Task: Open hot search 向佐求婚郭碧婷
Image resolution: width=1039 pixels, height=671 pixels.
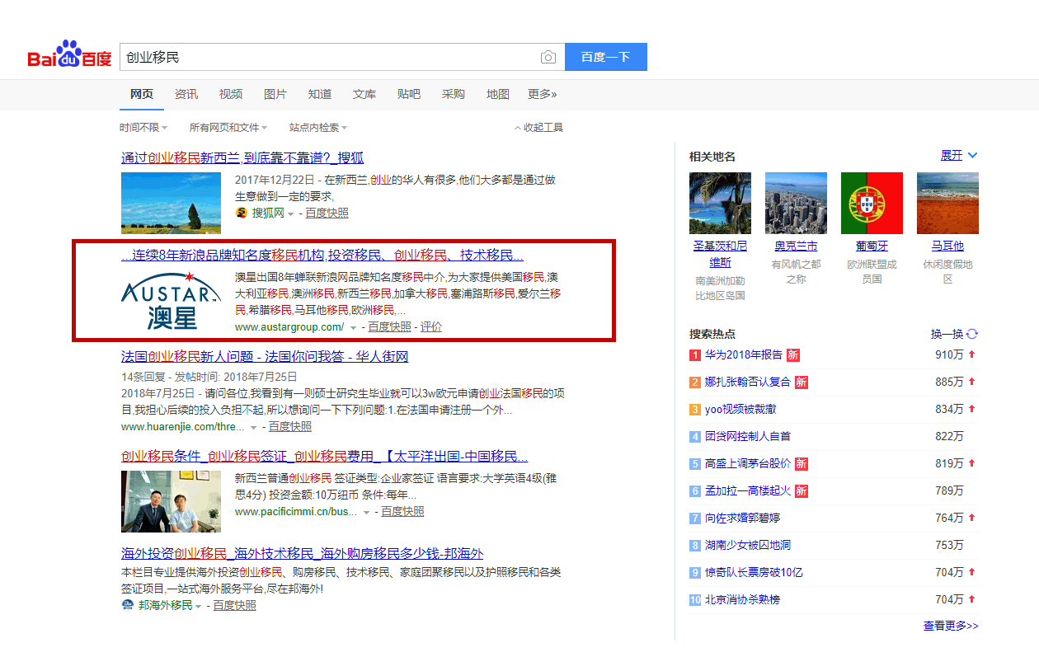Action: point(742,518)
